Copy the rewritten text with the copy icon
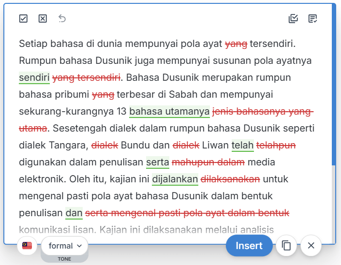 (x=286, y=246)
